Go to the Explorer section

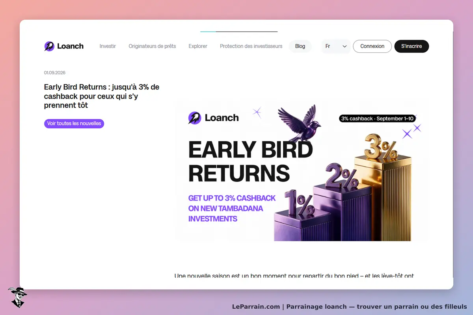[198, 46]
